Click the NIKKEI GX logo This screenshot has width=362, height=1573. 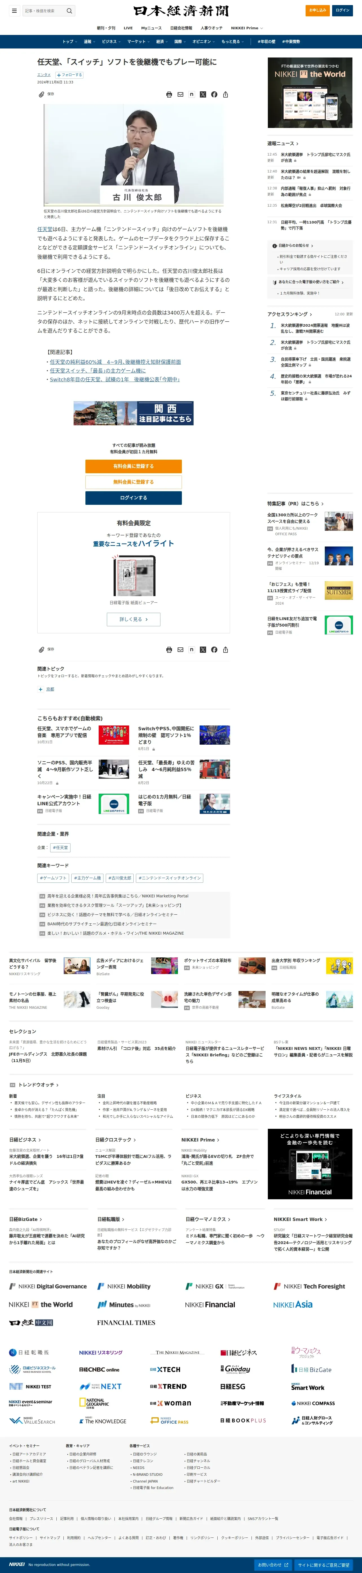pyautogui.click(x=215, y=1286)
